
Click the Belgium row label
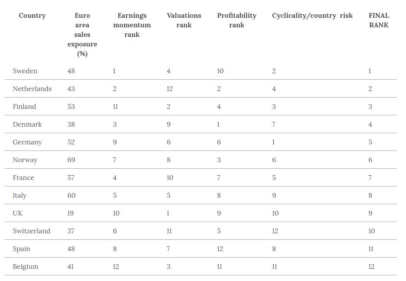pyautogui.click(x=26, y=267)
